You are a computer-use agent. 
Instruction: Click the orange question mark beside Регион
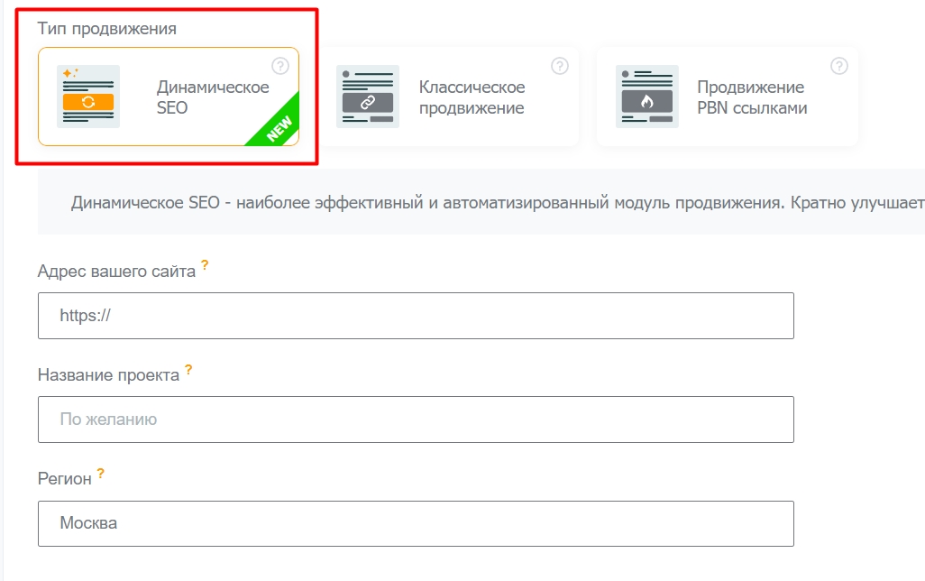click(99, 472)
